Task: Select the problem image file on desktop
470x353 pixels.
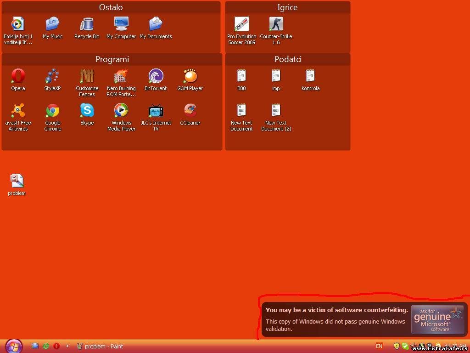Action: (x=17, y=185)
